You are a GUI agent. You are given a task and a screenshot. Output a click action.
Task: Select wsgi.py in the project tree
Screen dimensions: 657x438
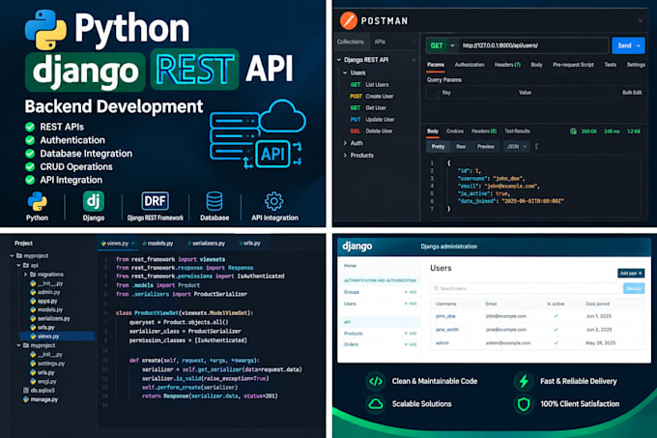tap(43, 381)
